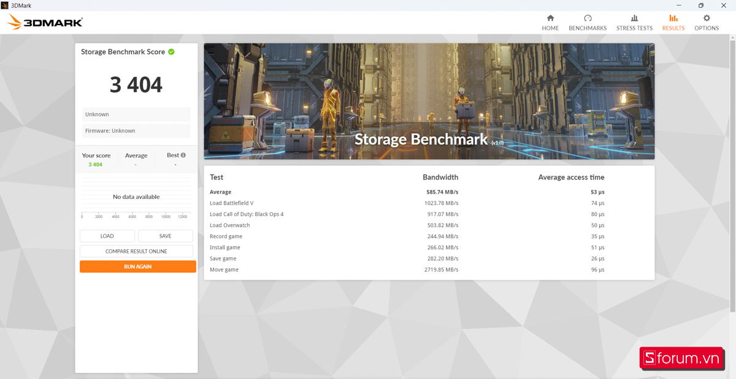Click the 2719.85 MB/s bandwidth value
This screenshot has height=379, width=736.
tap(441, 269)
